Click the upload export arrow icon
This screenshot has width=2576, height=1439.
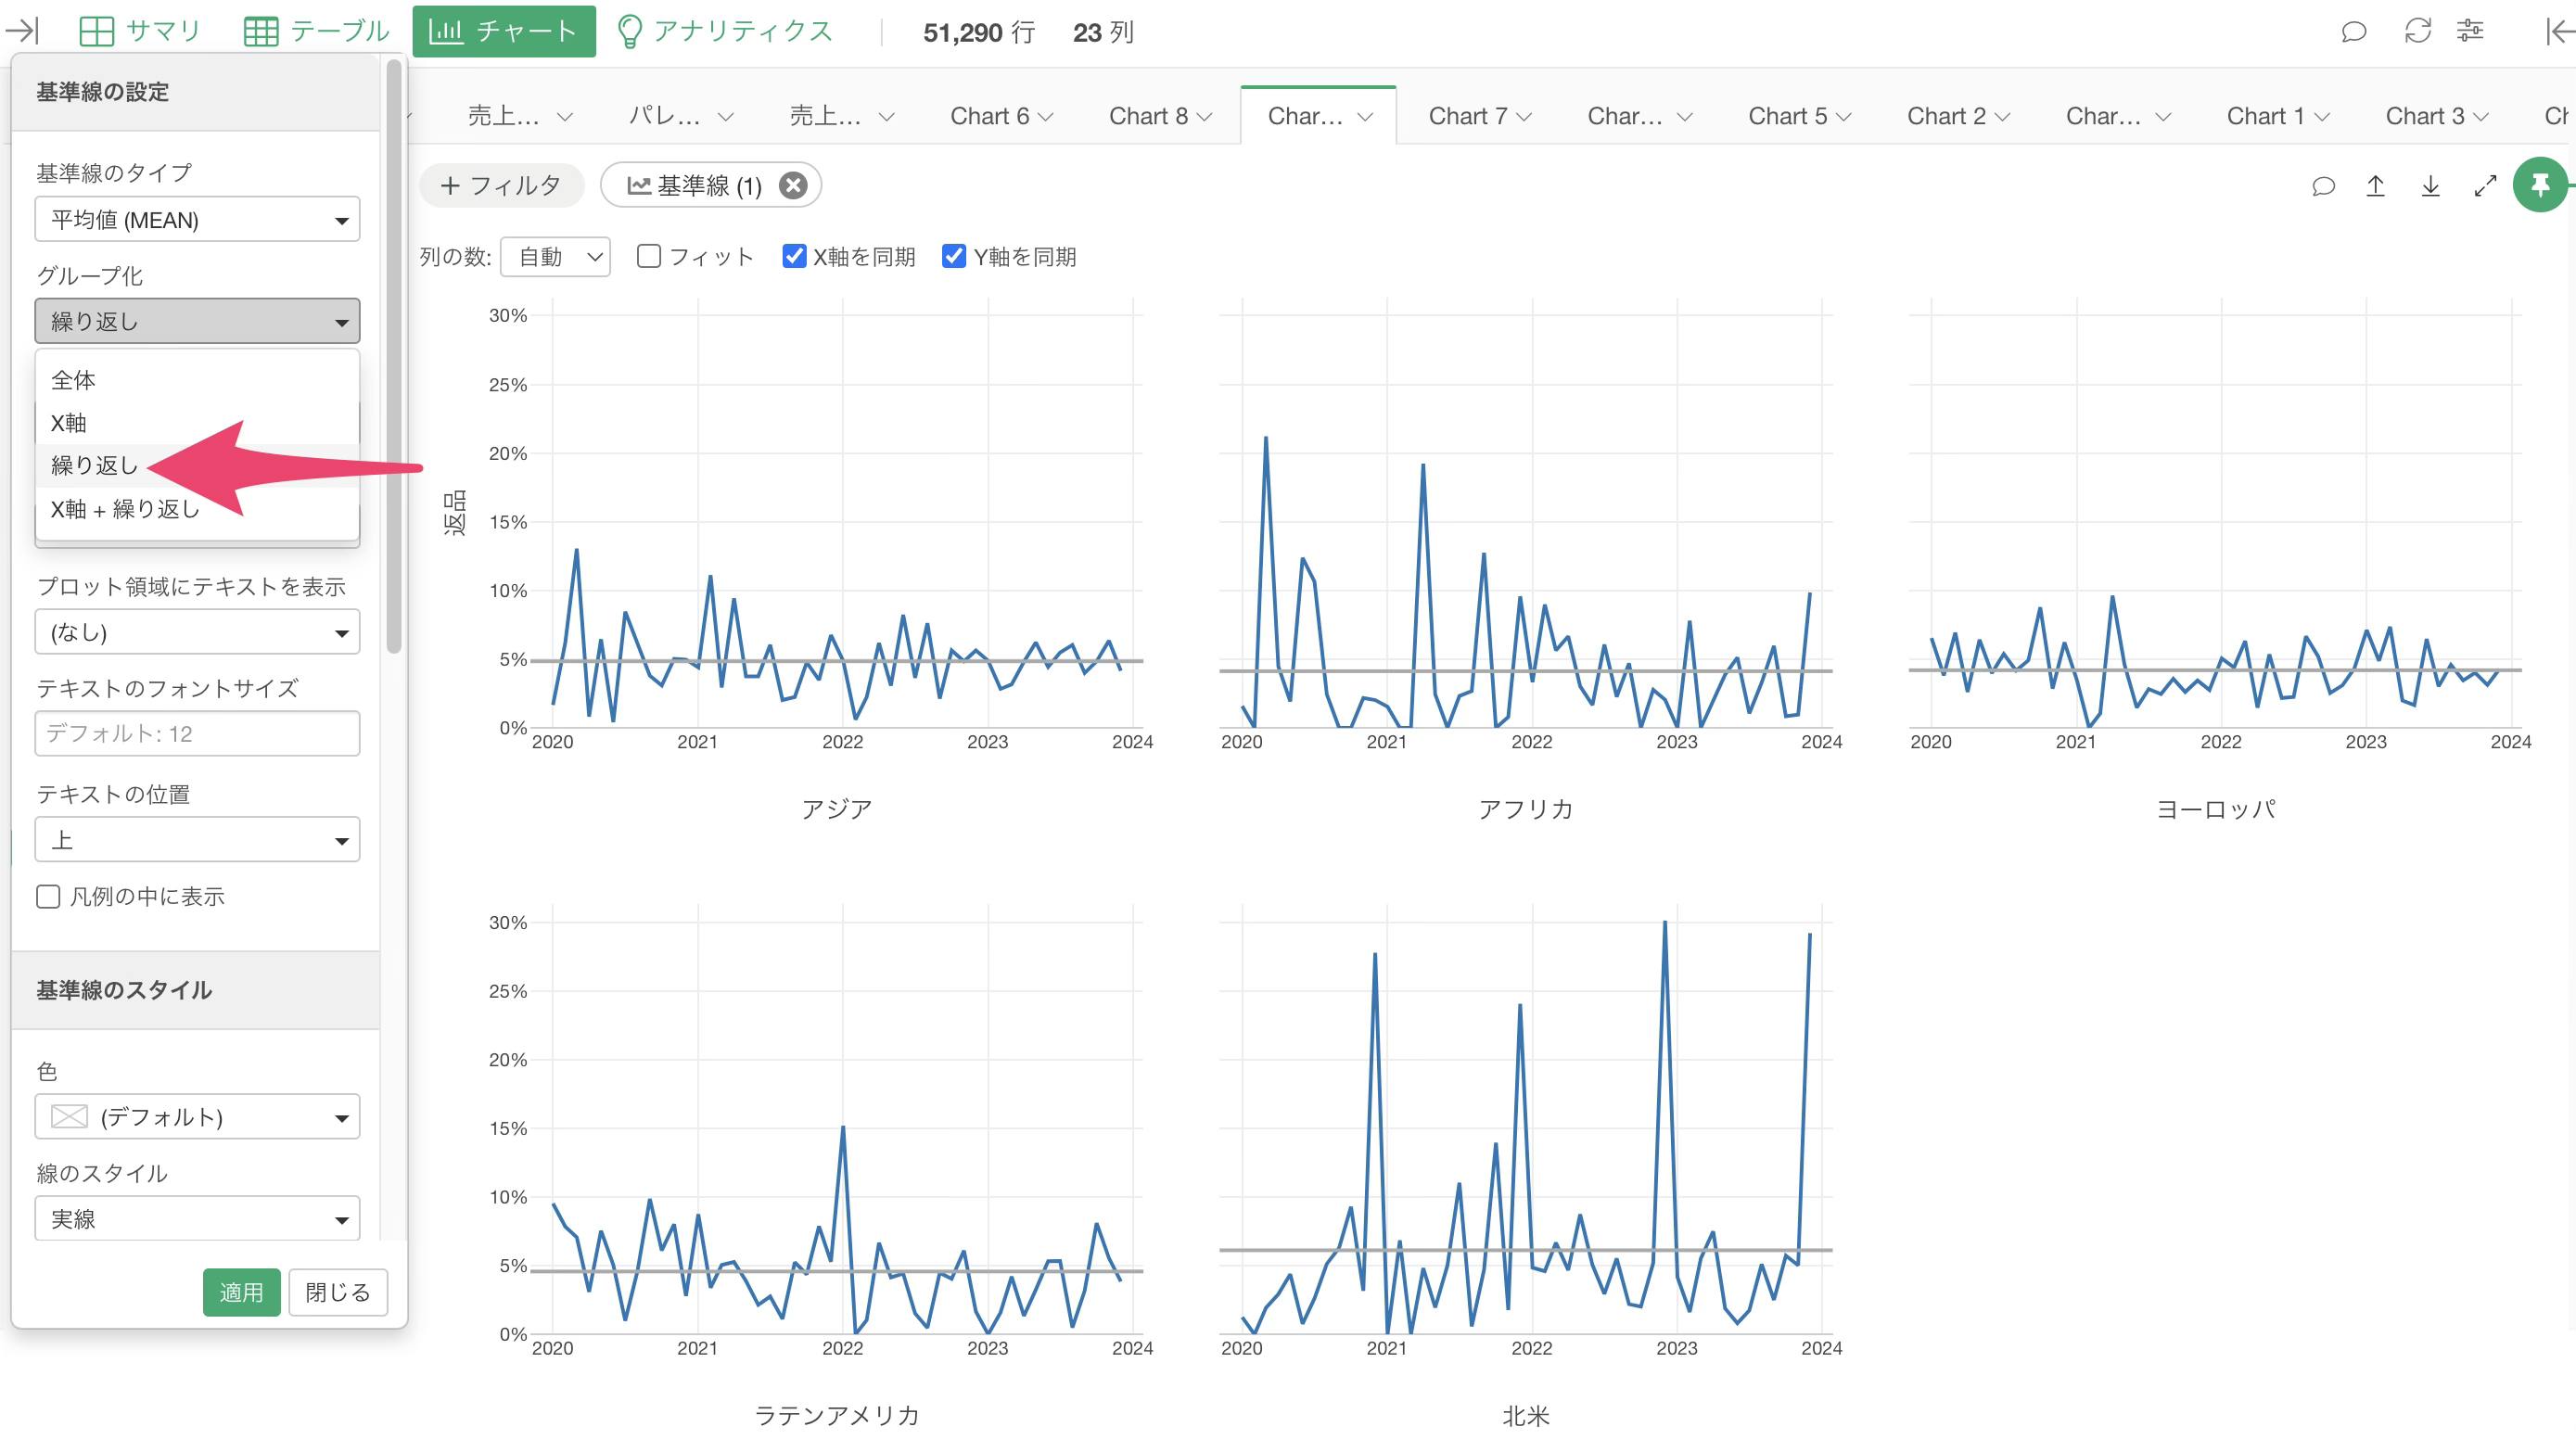2375,186
